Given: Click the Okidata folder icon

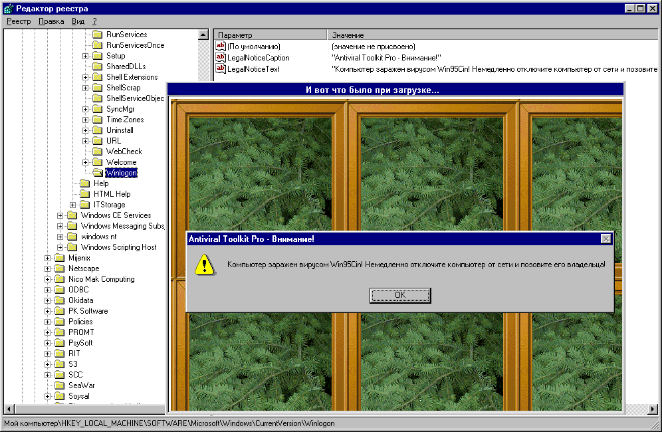Looking at the screenshot, I should [60, 300].
